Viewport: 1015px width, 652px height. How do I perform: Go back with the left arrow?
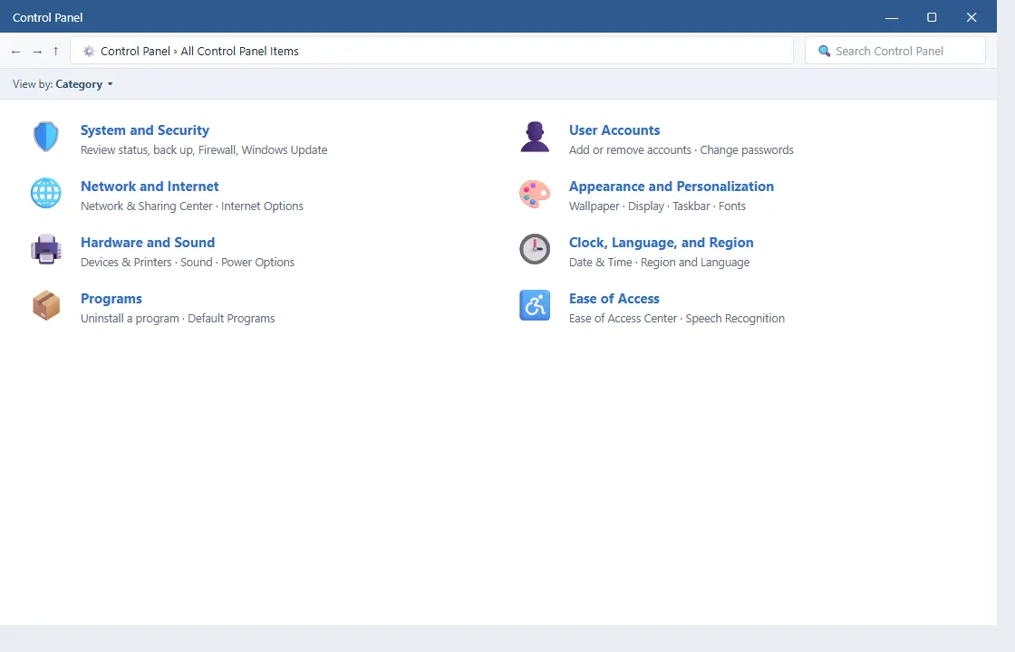[16, 51]
